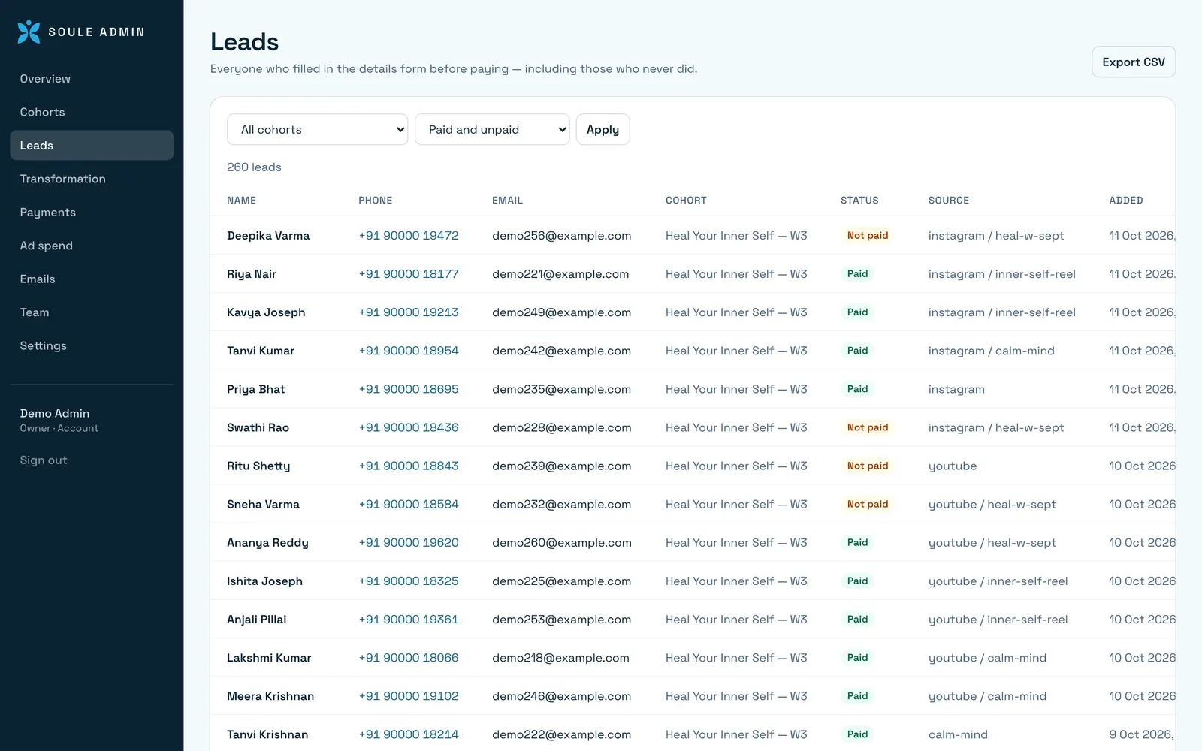Click the Not paid badge for Deepika Varma
This screenshot has width=1202, height=751.
coord(868,235)
